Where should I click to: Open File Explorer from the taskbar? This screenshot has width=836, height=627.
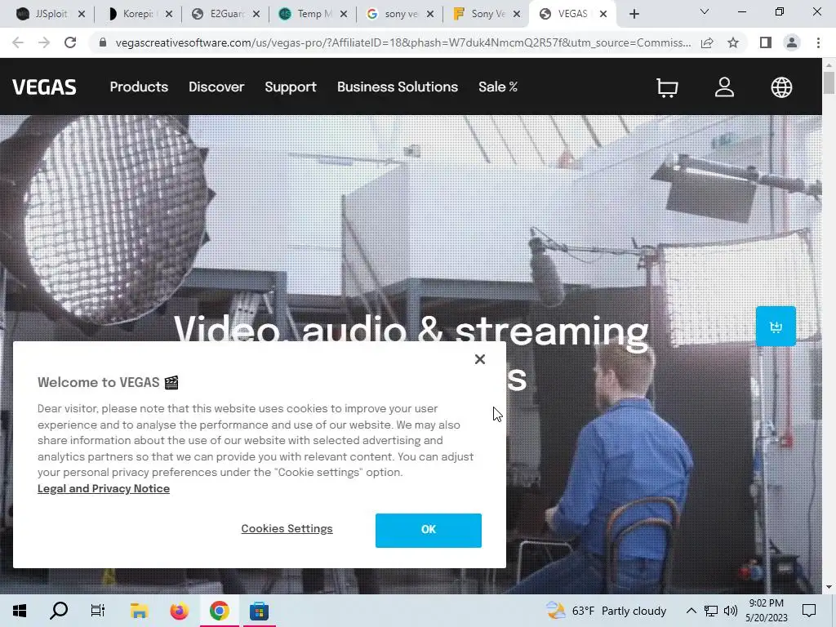tap(139, 611)
